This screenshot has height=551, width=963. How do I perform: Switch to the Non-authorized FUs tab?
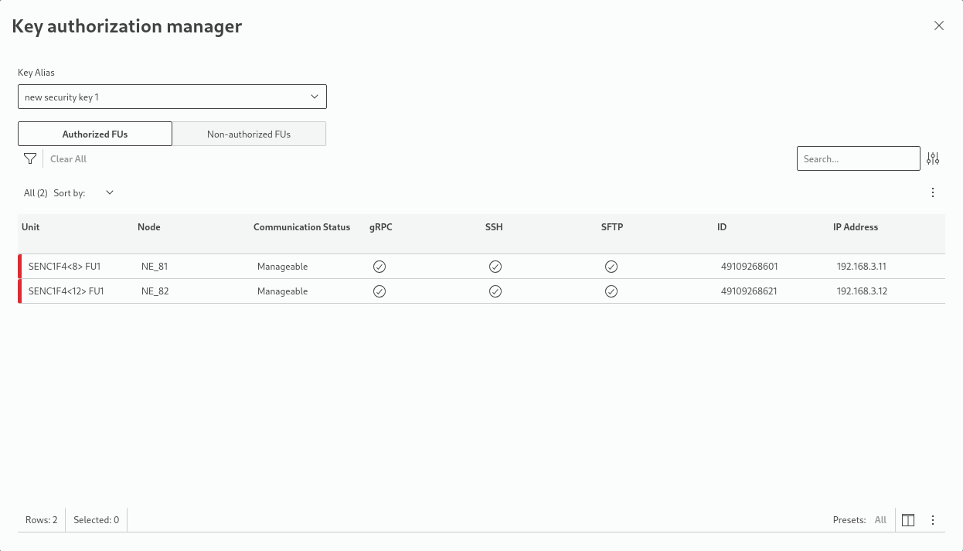click(x=249, y=134)
